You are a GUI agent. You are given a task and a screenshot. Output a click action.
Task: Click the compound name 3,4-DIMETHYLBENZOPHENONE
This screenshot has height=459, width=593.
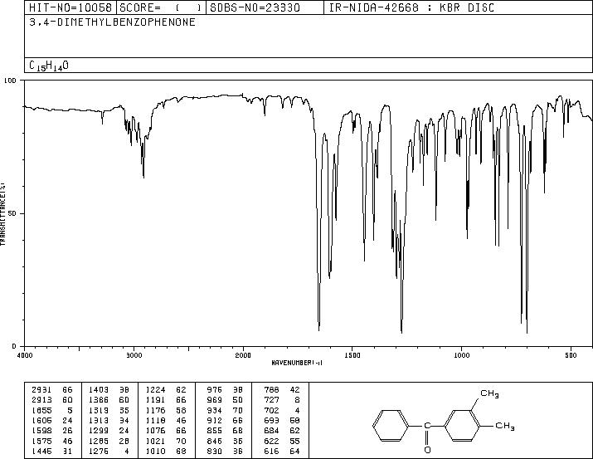[112, 22]
